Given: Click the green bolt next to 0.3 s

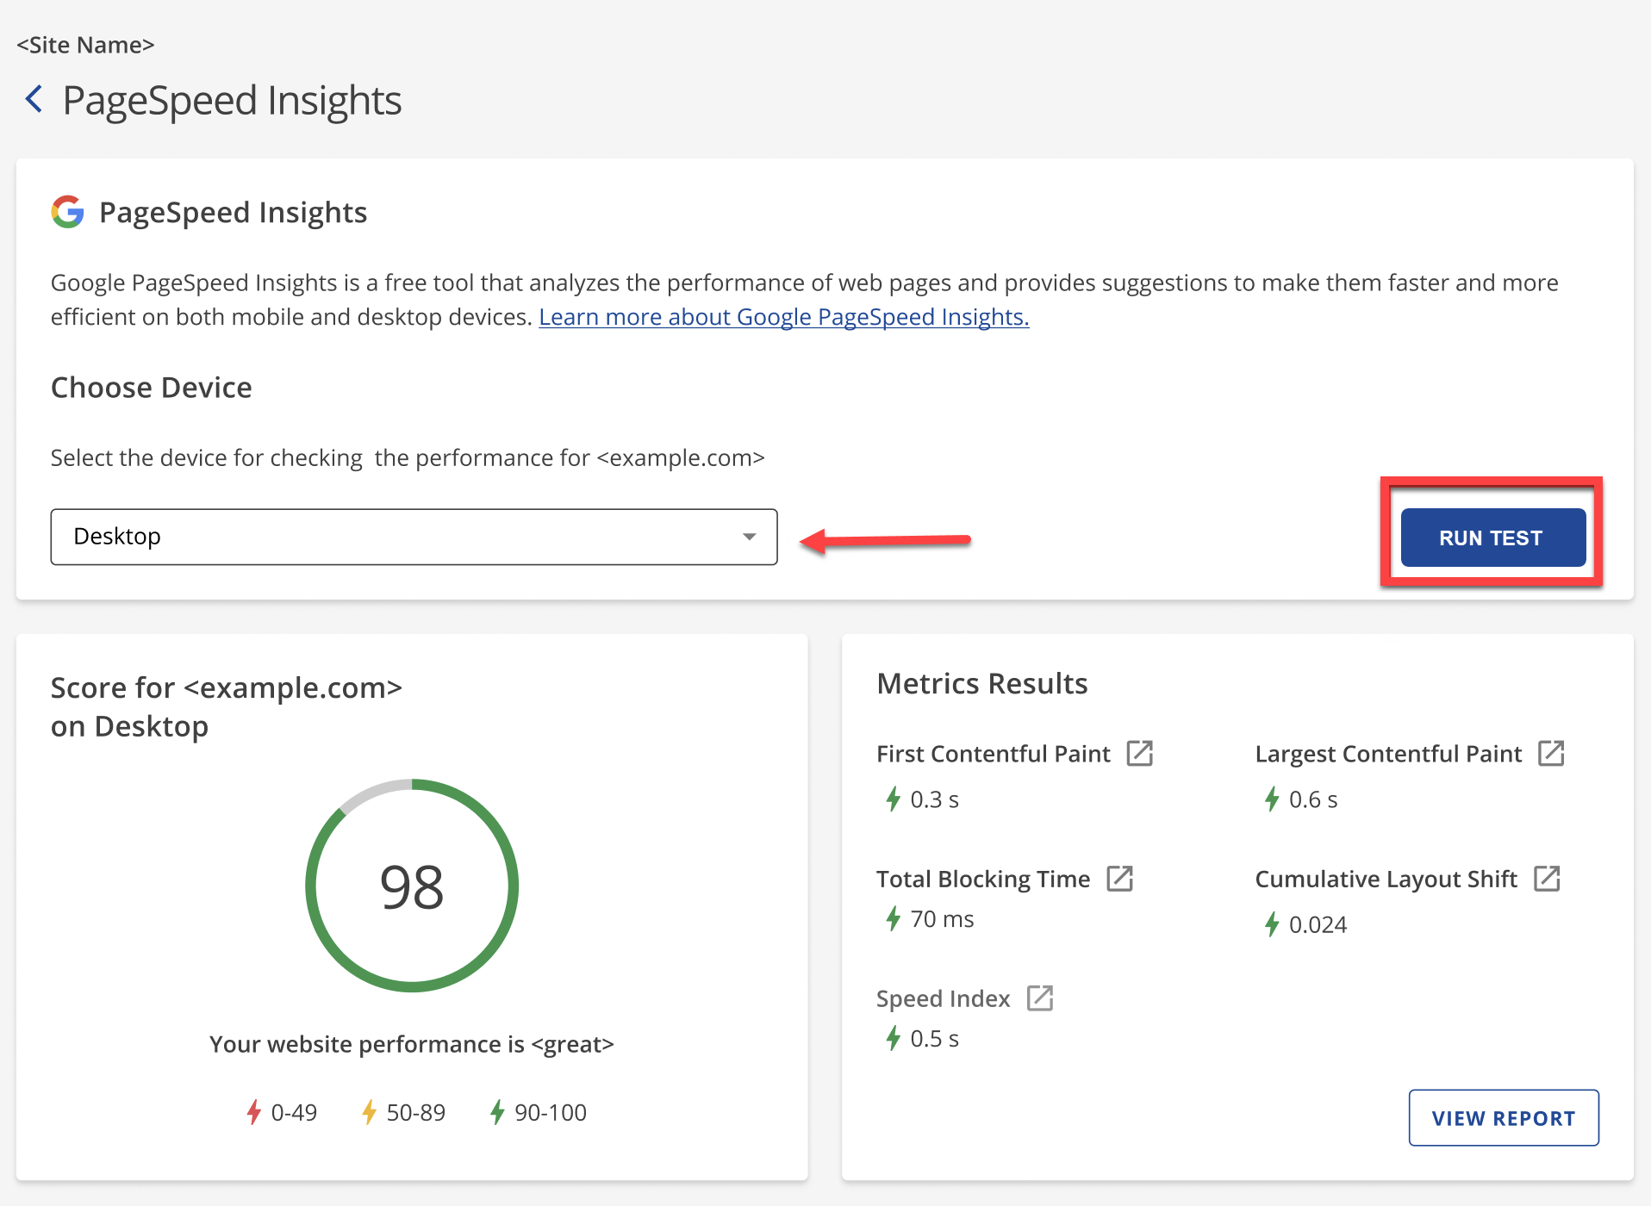Looking at the screenshot, I should tap(893, 799).
